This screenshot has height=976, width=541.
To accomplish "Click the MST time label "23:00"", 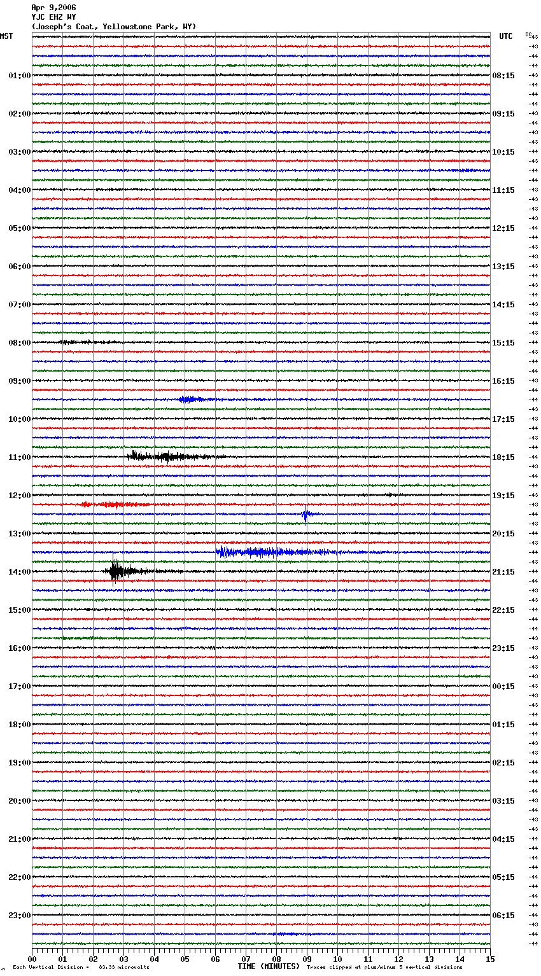I will [20, 916].
